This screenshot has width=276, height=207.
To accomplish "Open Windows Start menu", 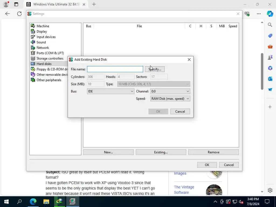I will (6, 202).
